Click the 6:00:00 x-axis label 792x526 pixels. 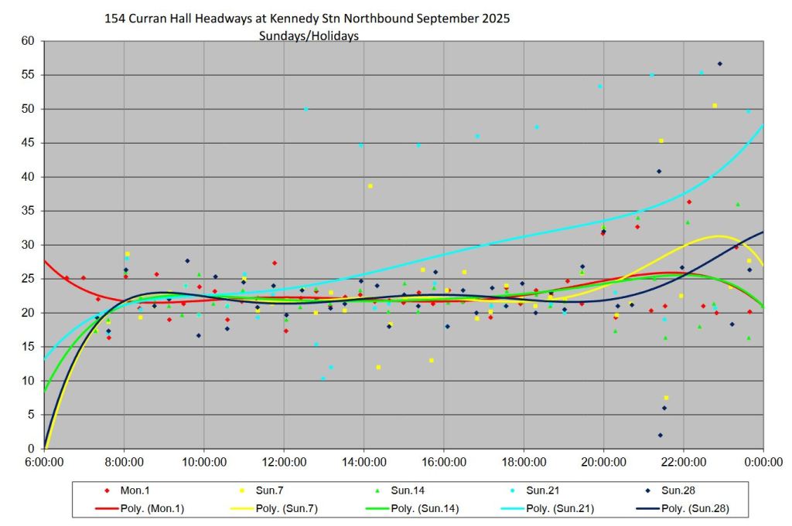44,463
